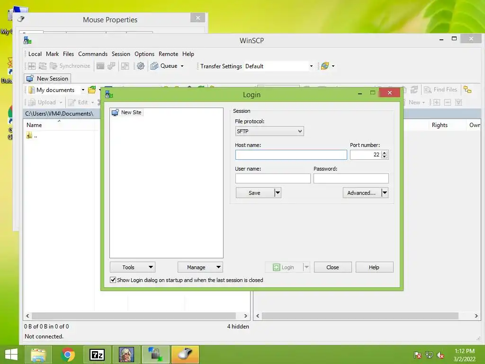Click the remote panel horizontal scrollbar
Screen dimensions: 485x364
pyautogui.click(x=360, y=316)
